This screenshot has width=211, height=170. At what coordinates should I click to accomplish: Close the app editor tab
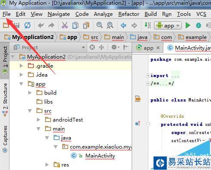(x=158, y=48)
